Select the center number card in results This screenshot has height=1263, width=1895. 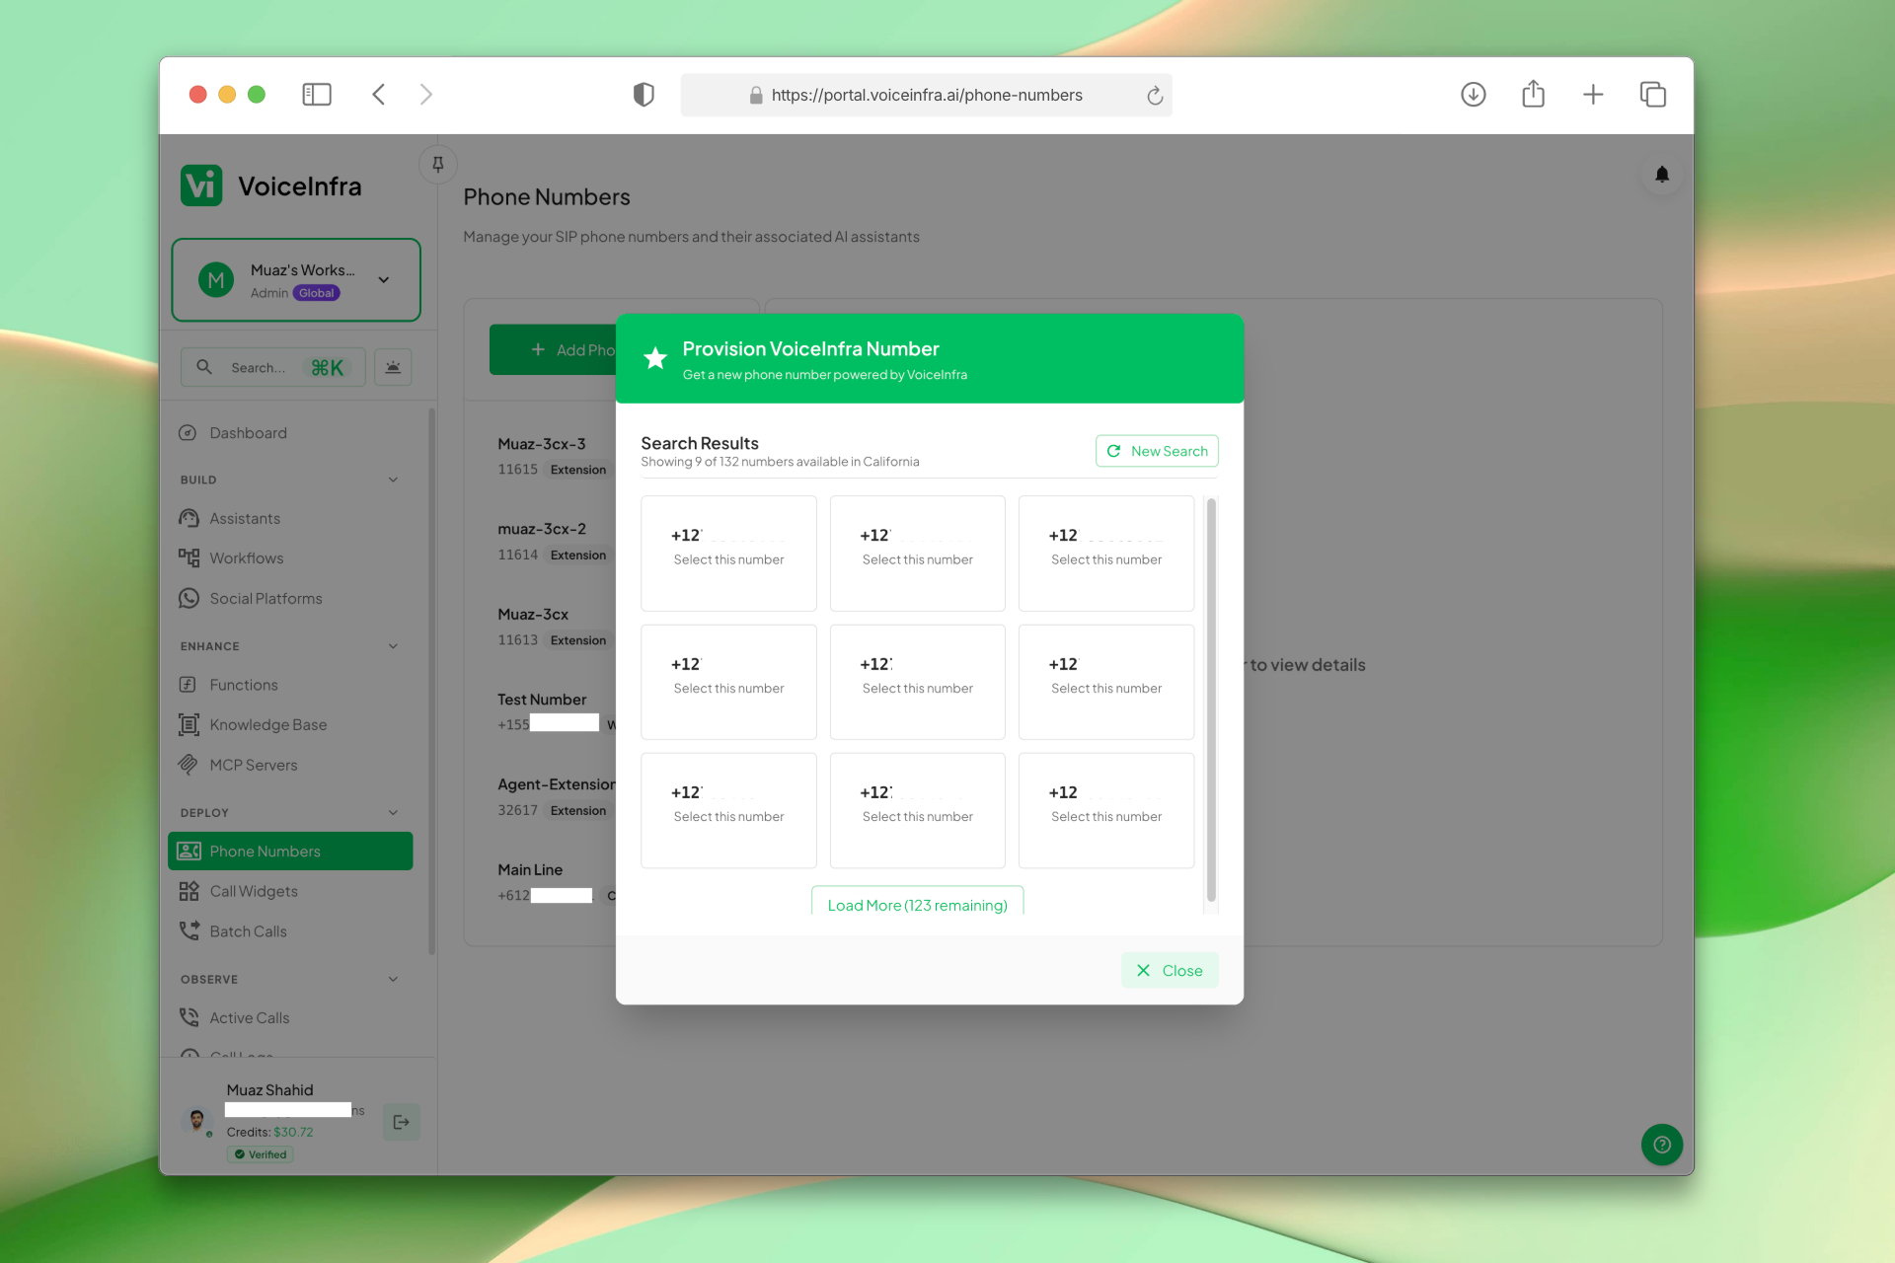tap(917, 682)
